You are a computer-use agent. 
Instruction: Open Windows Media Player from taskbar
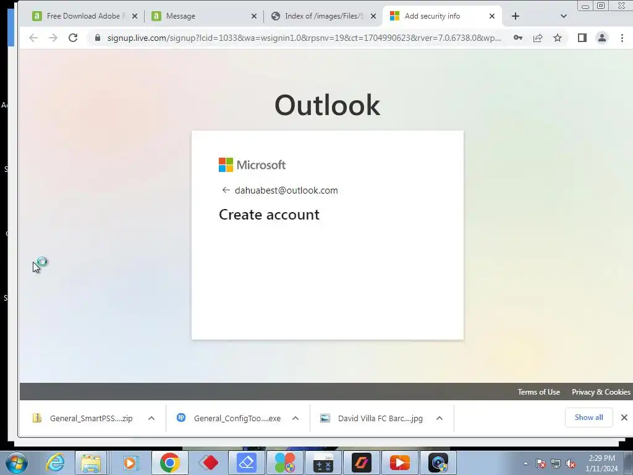130,463
